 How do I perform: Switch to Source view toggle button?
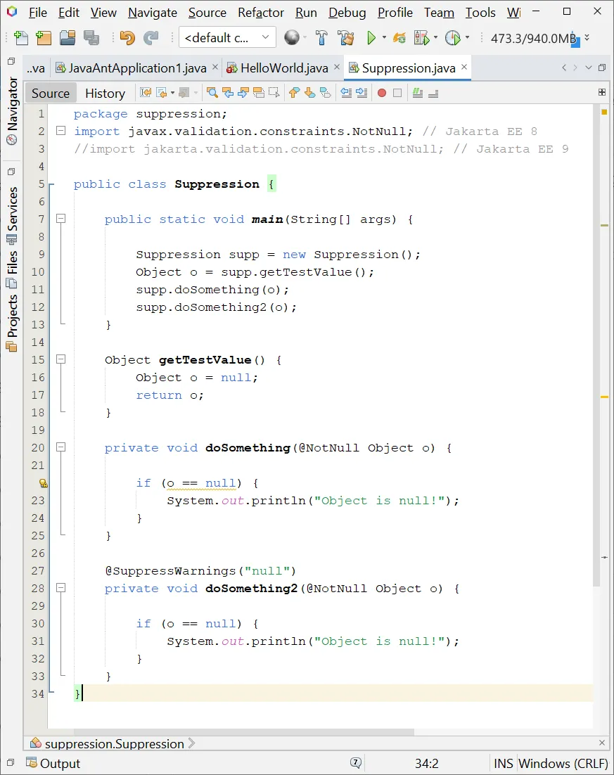click(x=51, y=93)
